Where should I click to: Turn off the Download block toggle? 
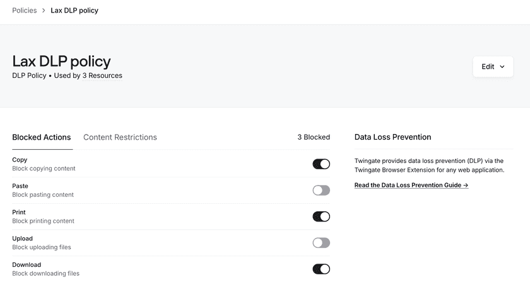pyautogui.click(x=321, y=269)
